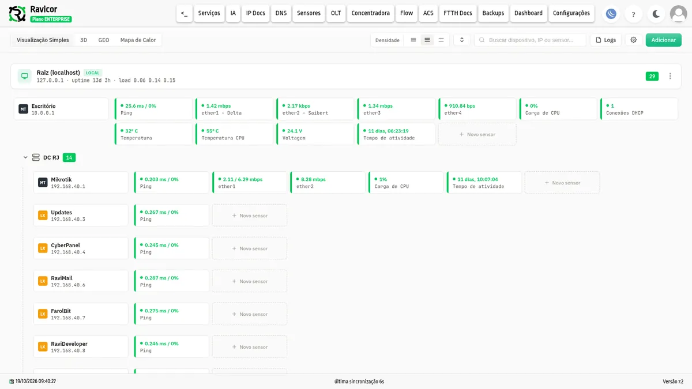Viewport: 692px width, 389px height.
Task: Select the Visualização Simples tab
Action: click(43, 40)
